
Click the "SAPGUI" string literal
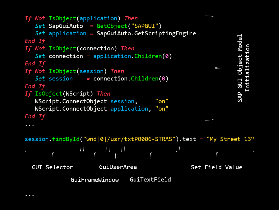click(145, 26)
